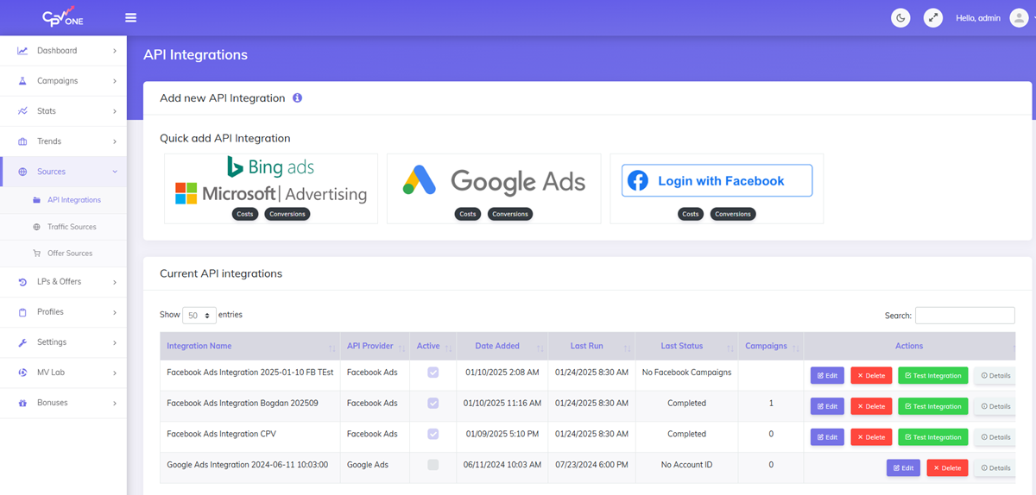This screenshot has height=495, width=1036.
Task: Test Integration for Bogdan 202509 row
Action: 933,406
